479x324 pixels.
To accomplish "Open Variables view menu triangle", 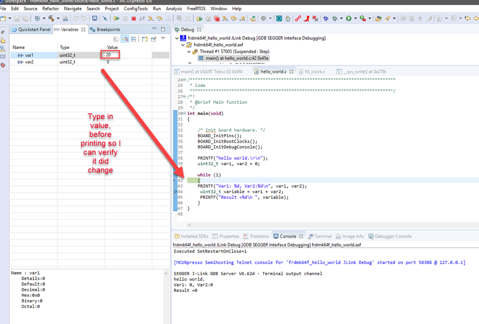I will (x=163, y=38).
